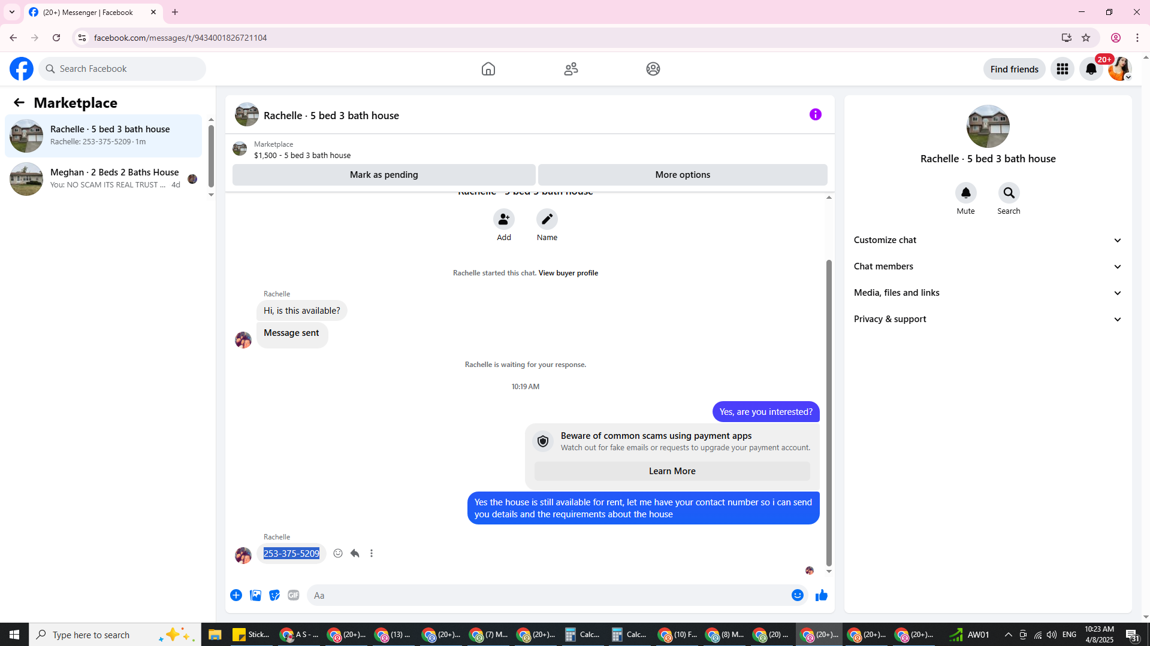This screenshot has height=646, width=1150.
Task: Open a new browser tab
Action: click(x=175, y=12)
